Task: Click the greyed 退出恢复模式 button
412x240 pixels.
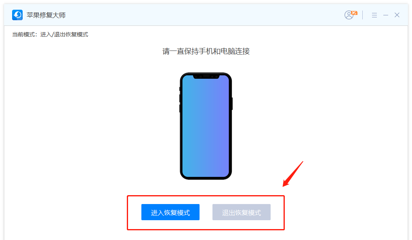Action: (242, 212)
